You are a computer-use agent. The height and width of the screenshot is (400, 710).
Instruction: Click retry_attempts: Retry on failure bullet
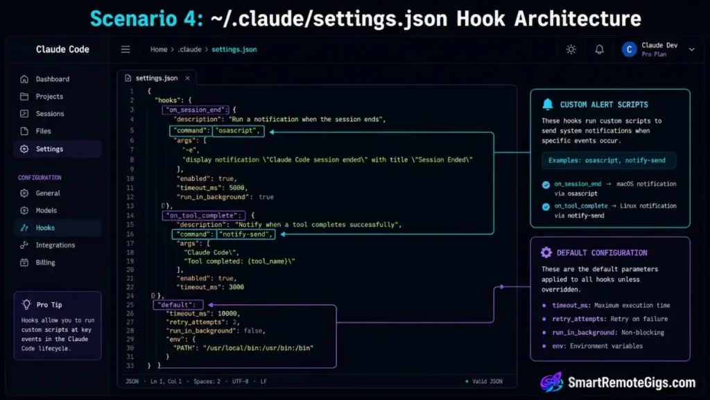tap(605, 319)
